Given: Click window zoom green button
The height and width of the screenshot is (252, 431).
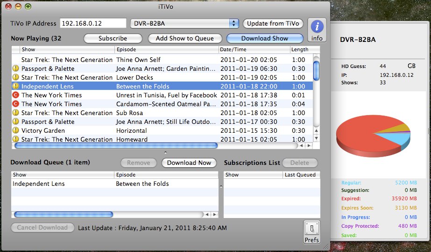Looking at the screenshot, I should tap(28, 7).
